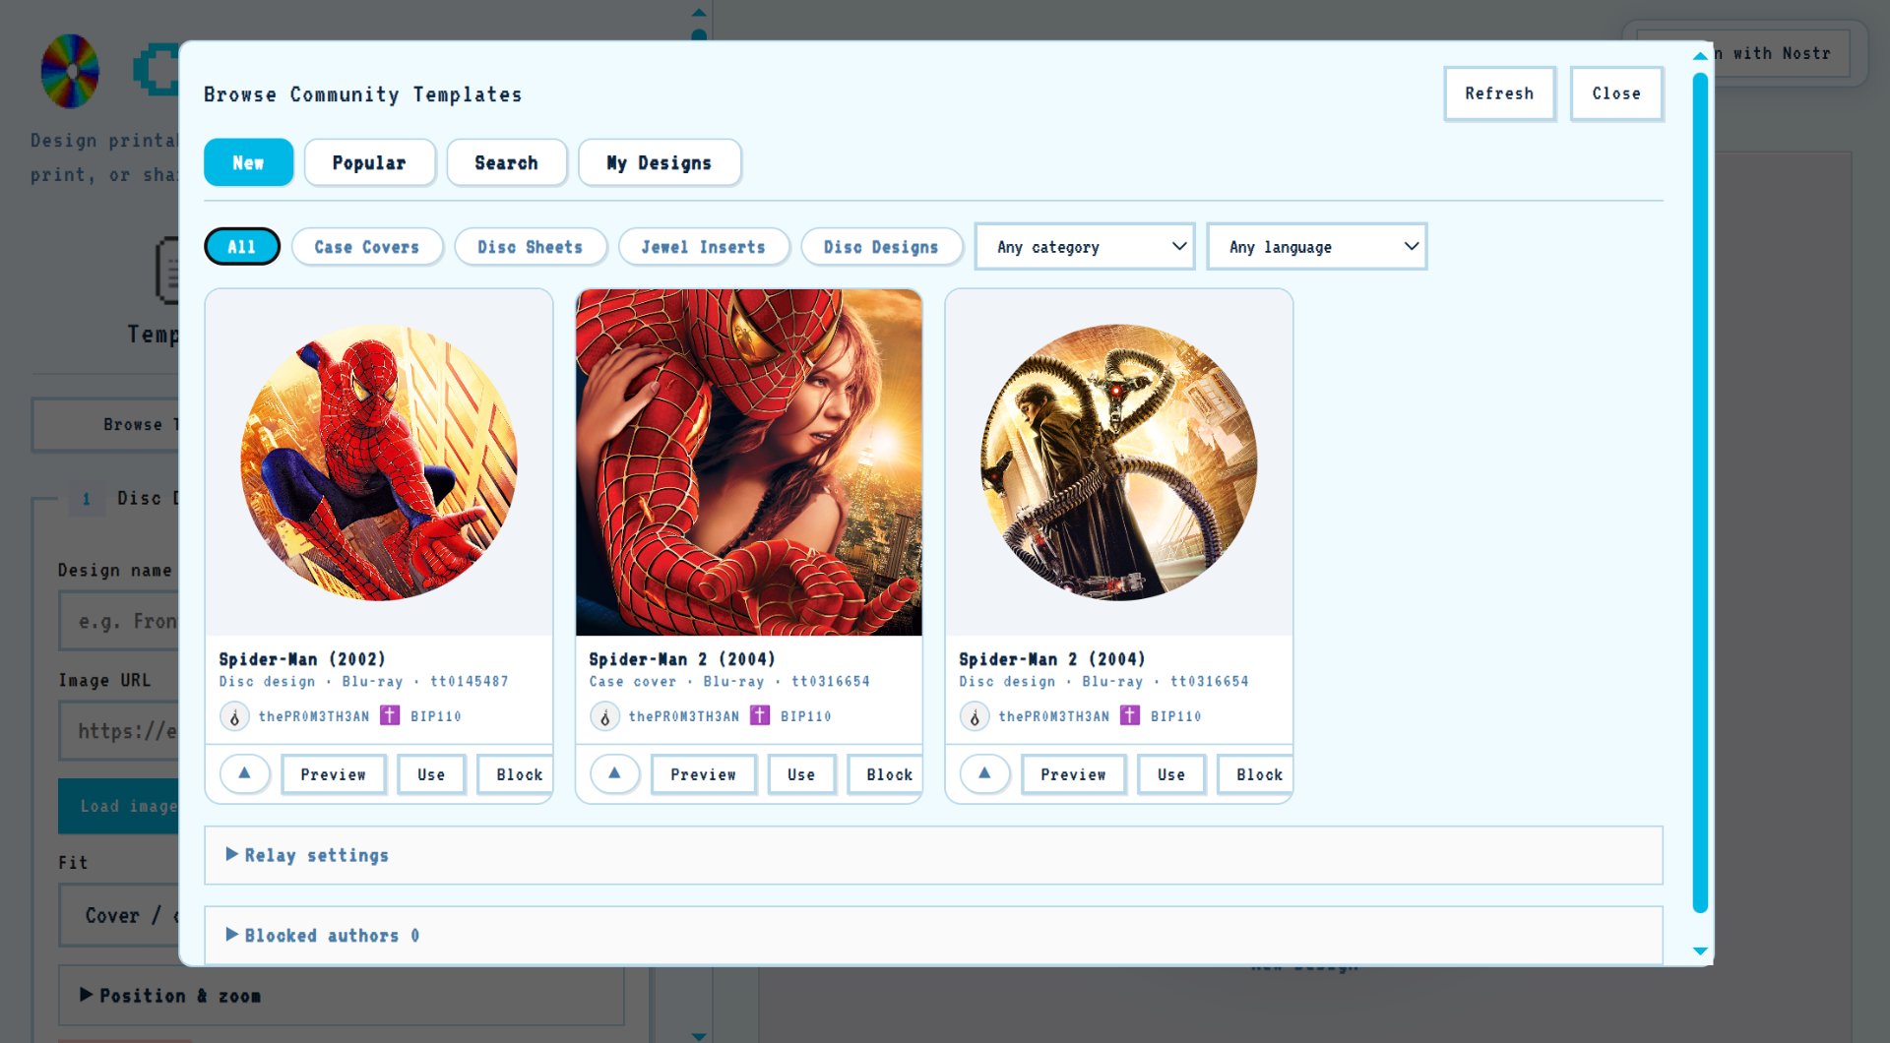Switch to the Popular tab

pyautogui.click(x=369, y=162)
